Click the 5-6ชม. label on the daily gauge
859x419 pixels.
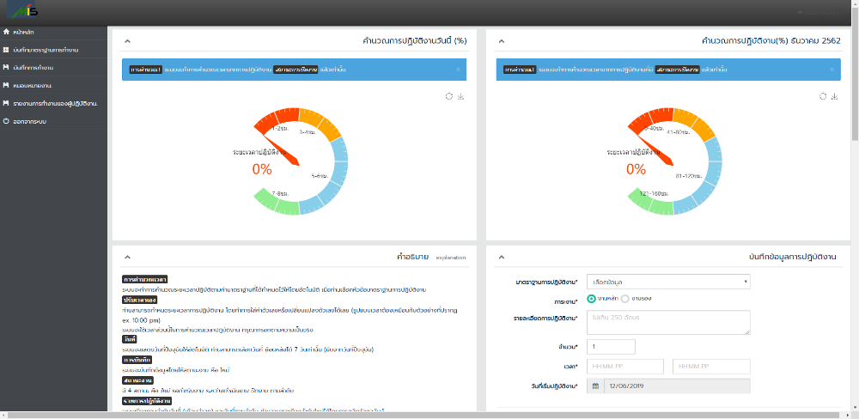click(x=320, y=176)
